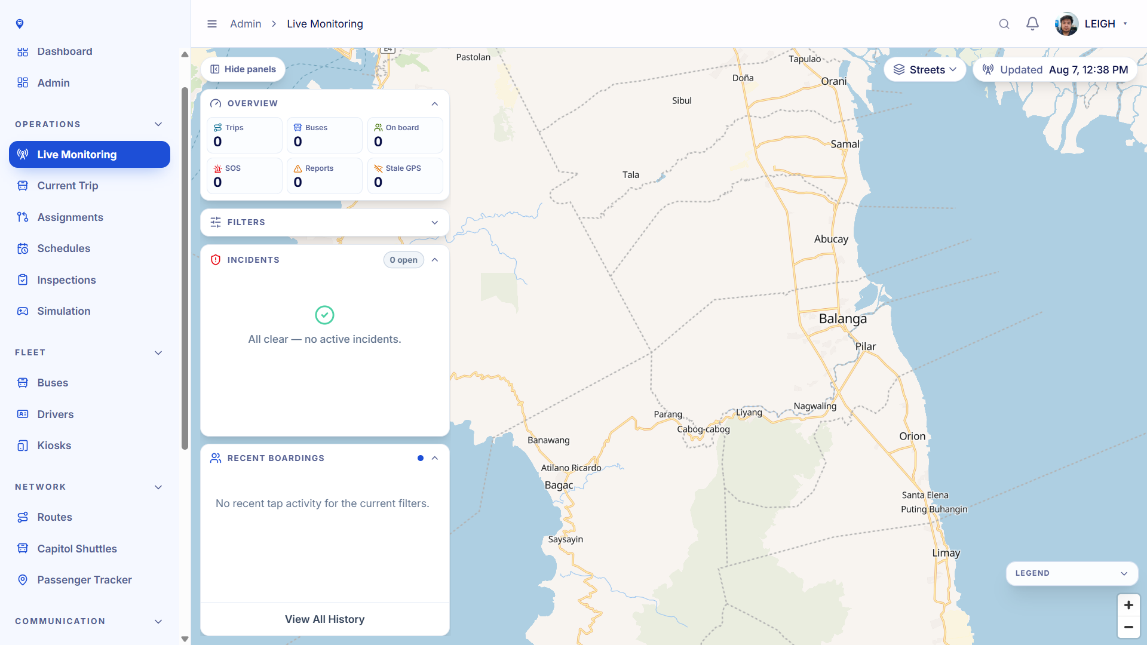Zoom in on the map
This screenshot has width=1147, height=645.
tap(1128, 605)
